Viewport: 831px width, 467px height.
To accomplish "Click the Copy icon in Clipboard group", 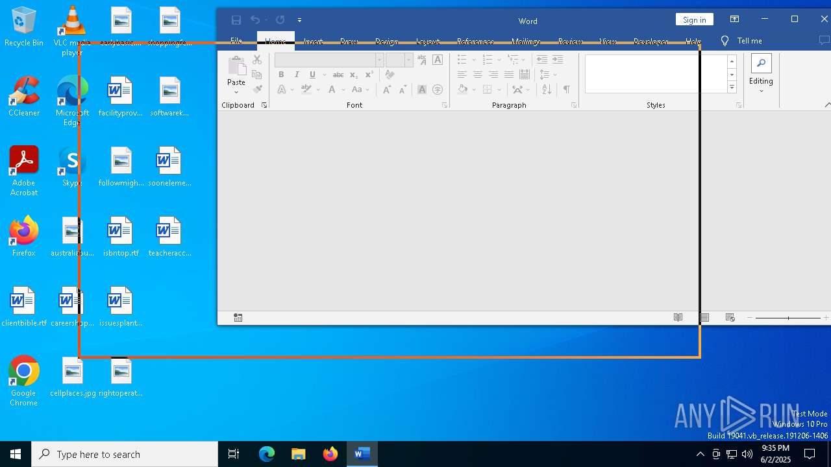I will coord(257,75).
